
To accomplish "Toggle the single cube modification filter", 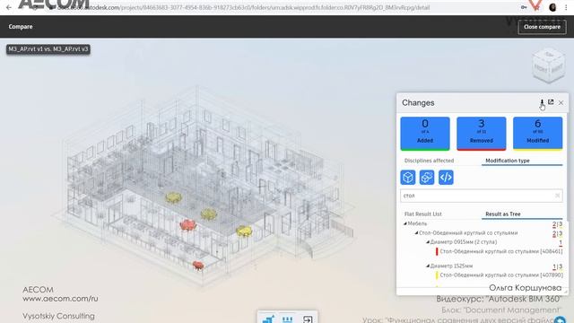I will (408, 178).
